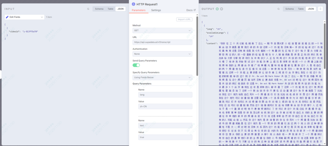
Task: Open Specify Query Parameters dropdown
Action: (162, 77)
